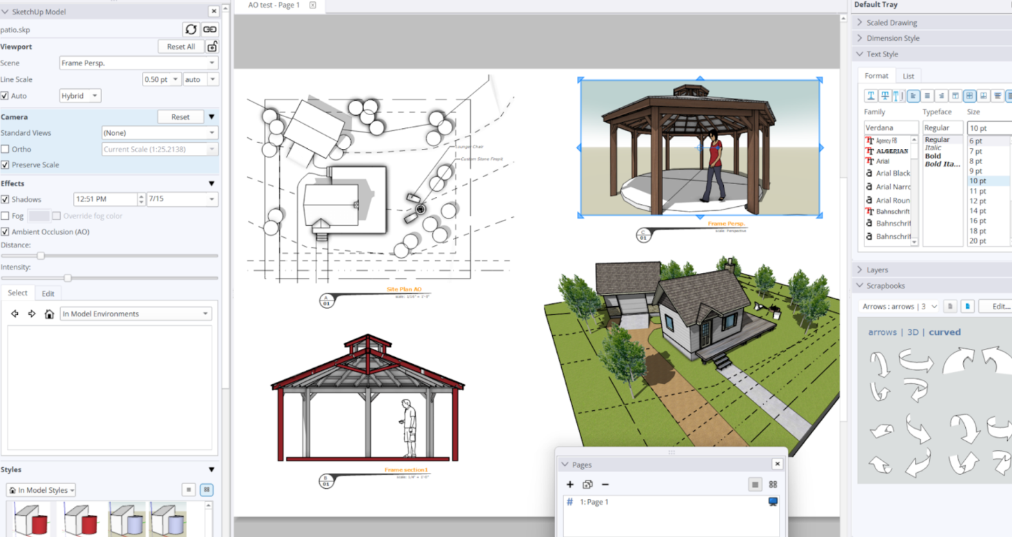Toggle Ambient Occlusion (AO) checkbox
1012x537 pixels.
click(5, 232)
